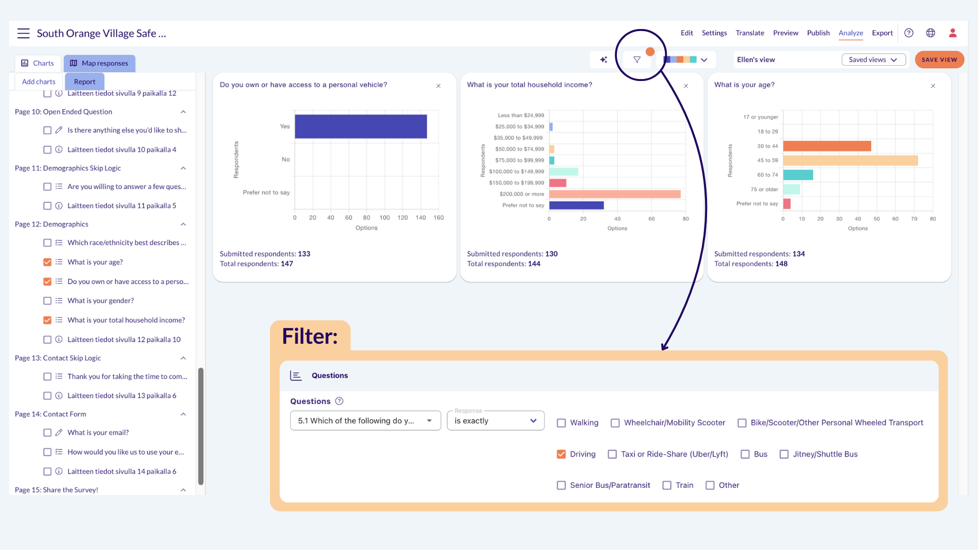Open the Analyze tab

pos(851,33)
